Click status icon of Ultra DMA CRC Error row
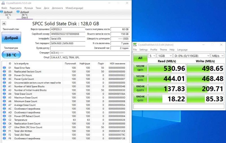 coord(4,127)
